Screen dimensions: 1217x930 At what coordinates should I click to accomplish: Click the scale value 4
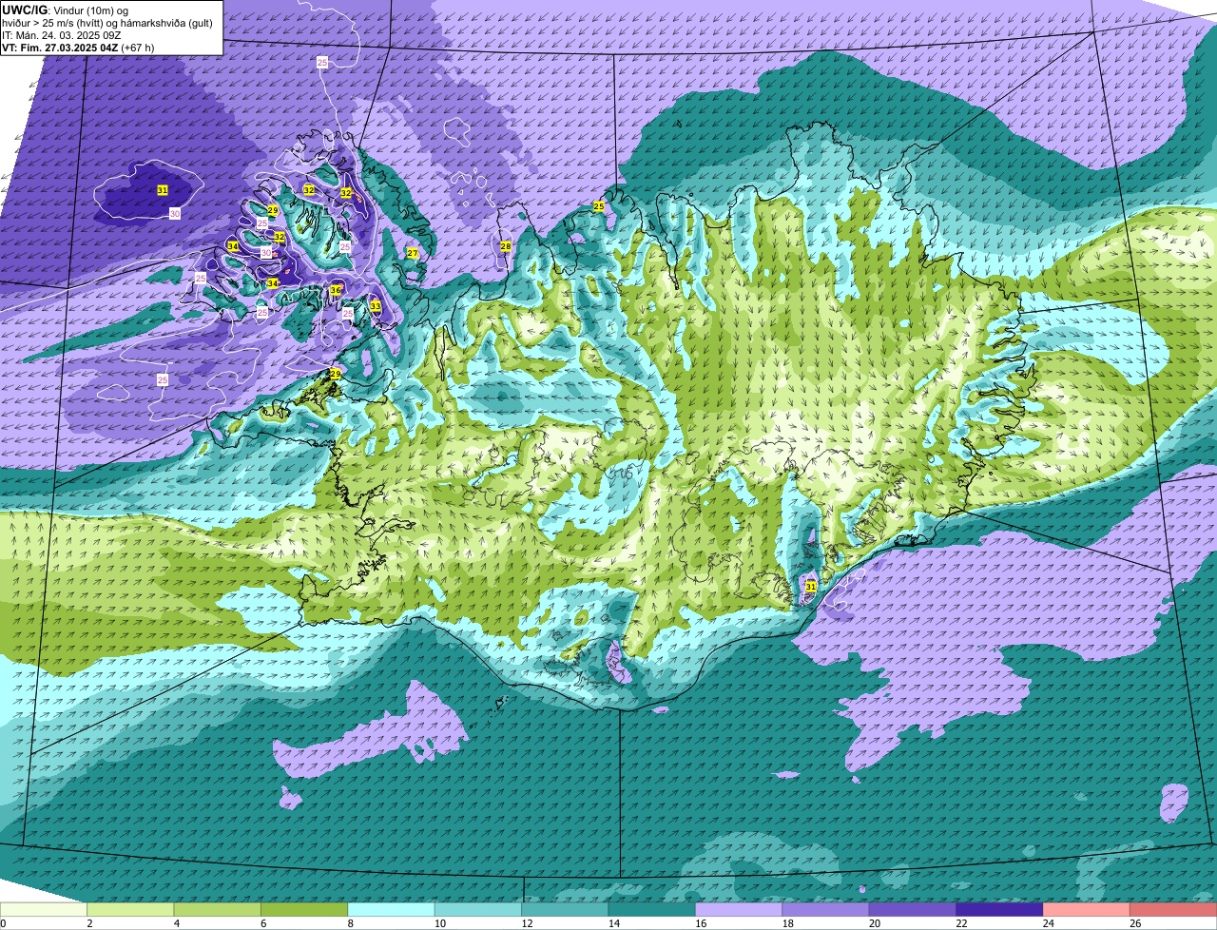click(177, 922)
